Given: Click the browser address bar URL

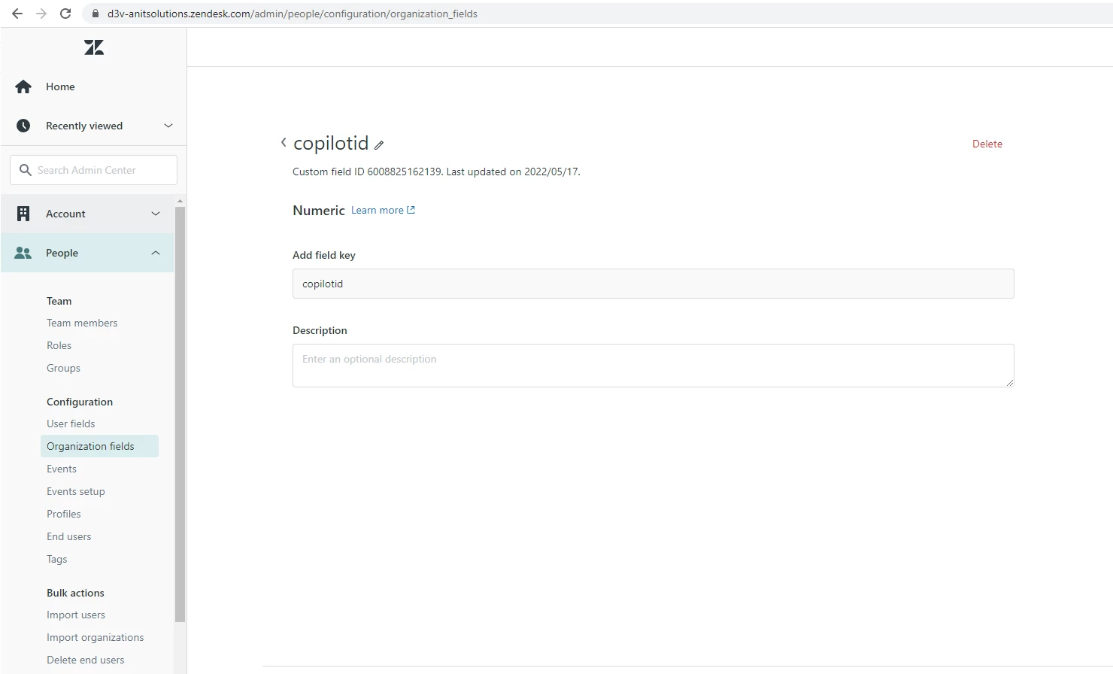Looking at the screenshot, I should click(293, 14).
